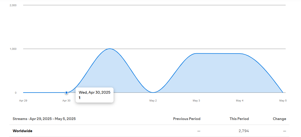This screenshot has height=137, width=301.
Task: Click the Worldwide Previous Period dash
Action: [x=199, y=131]
